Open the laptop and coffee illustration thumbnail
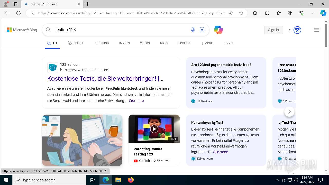This screenshot has width=329, height=185. click(102, 140)
